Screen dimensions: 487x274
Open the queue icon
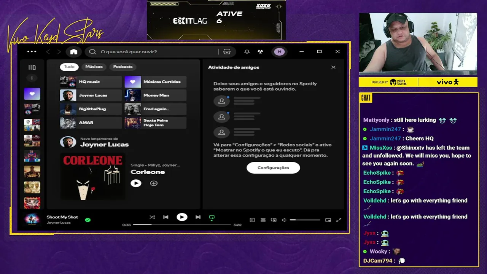pos(263,220)
